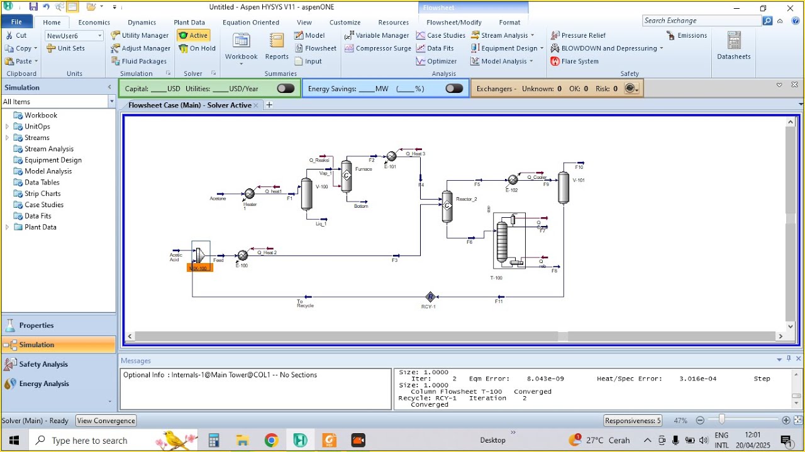Open Input summary

click(308, 62)
